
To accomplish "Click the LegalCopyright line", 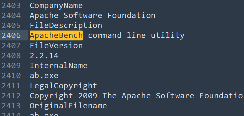I will click(x=63, y=86).
